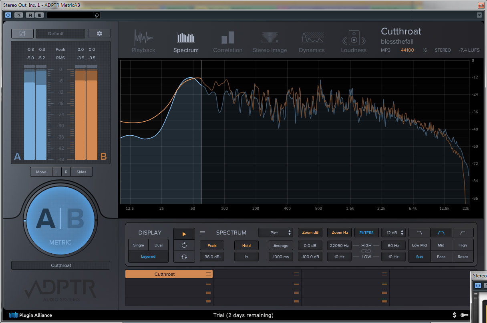Click the compact view collapse icon

click(22, 34)
